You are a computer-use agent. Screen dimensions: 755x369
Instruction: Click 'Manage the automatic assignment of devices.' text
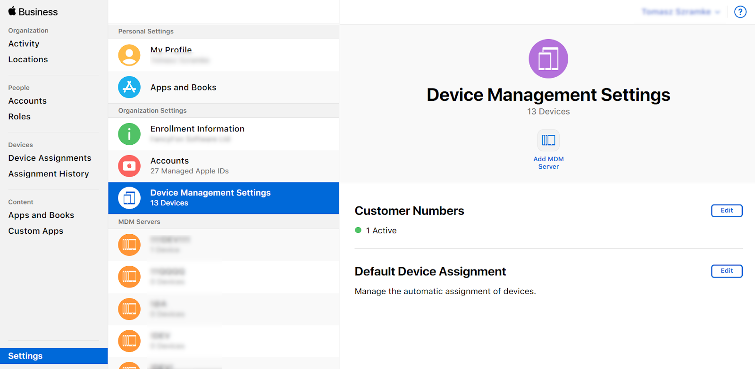[445, 291]
